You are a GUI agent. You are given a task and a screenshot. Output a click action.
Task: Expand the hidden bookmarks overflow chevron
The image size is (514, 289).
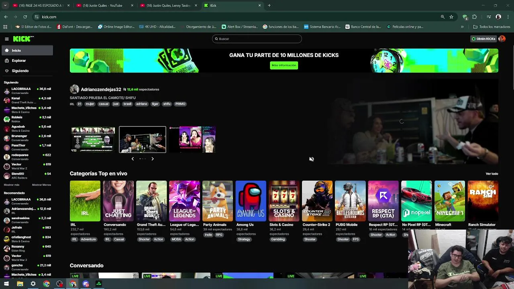pos(462,27)
